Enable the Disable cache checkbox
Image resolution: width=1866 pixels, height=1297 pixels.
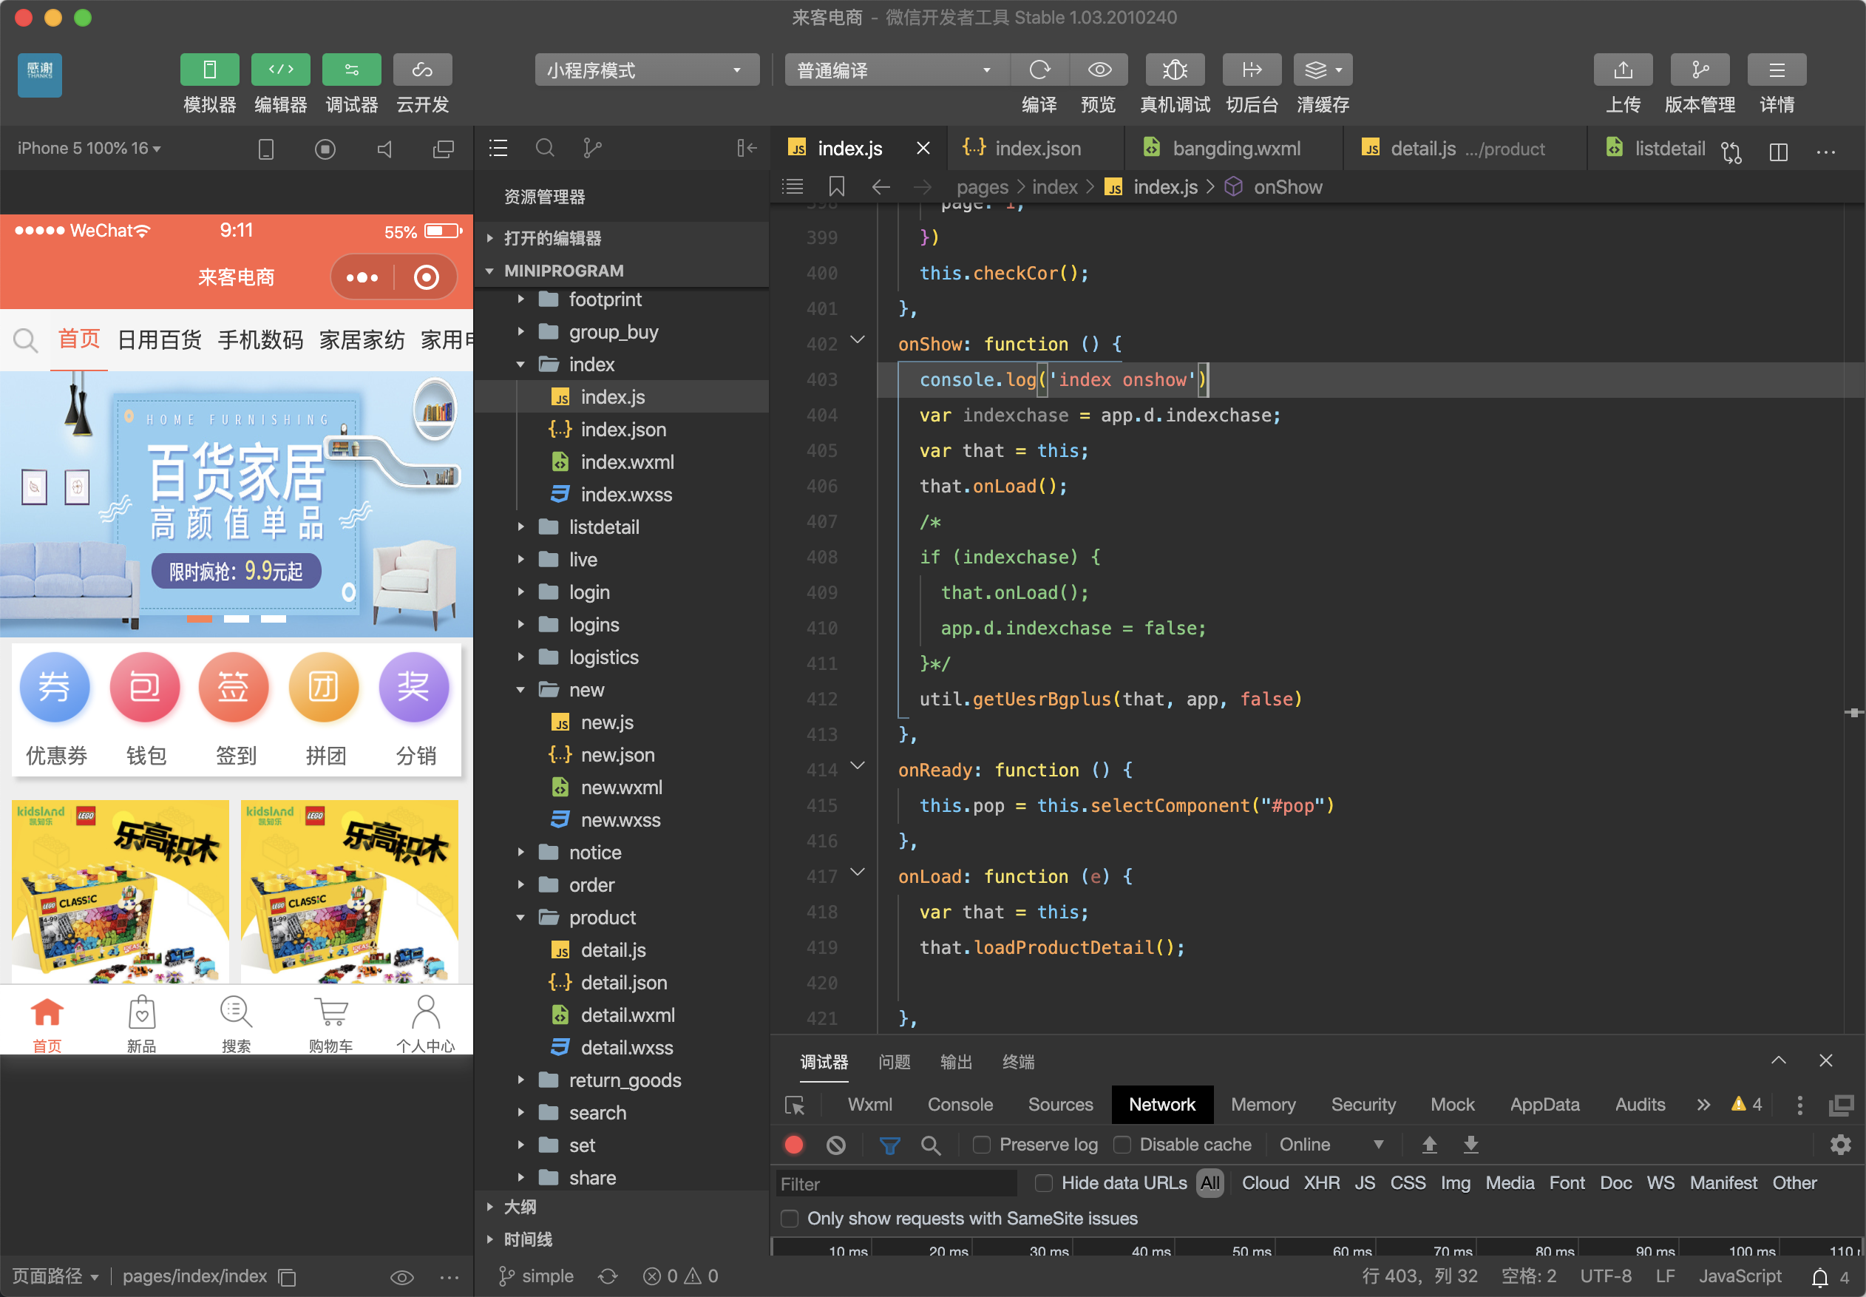coord(1122,1144)
